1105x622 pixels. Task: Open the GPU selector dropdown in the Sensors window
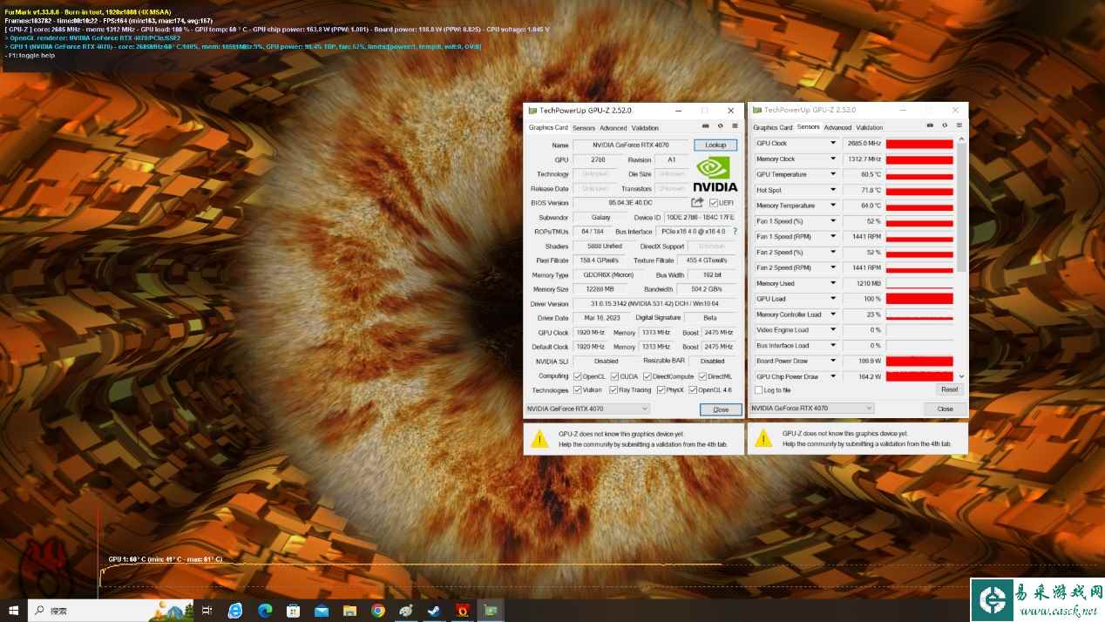pyautogui.click(x=811, y=409)
